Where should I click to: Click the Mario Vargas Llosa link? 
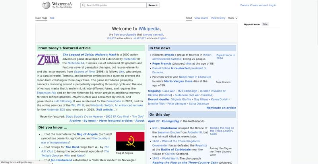[x=178, y=81]
